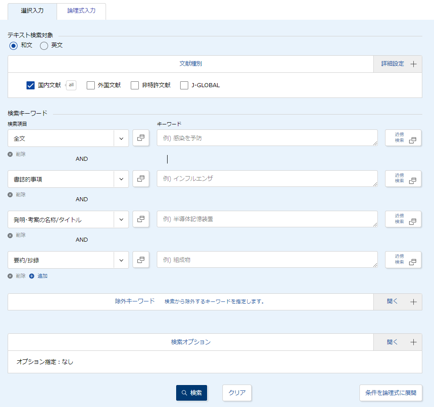The height and width of the screenshot is (407, 434).
Task: Click the オプション指定：なし text
Action: [x=45, y=362]
